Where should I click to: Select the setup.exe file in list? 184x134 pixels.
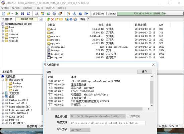tap(56, 58)
